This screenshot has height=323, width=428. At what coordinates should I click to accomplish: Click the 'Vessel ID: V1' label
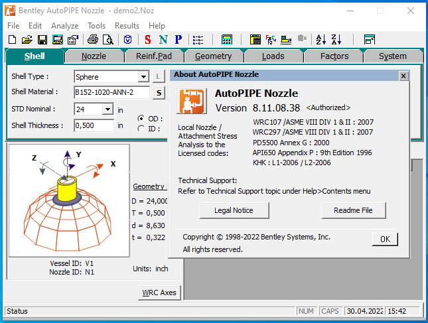coord(72,263)
